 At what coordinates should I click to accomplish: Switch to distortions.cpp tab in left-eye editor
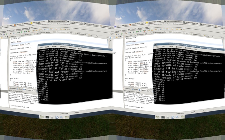click(26, 35)
